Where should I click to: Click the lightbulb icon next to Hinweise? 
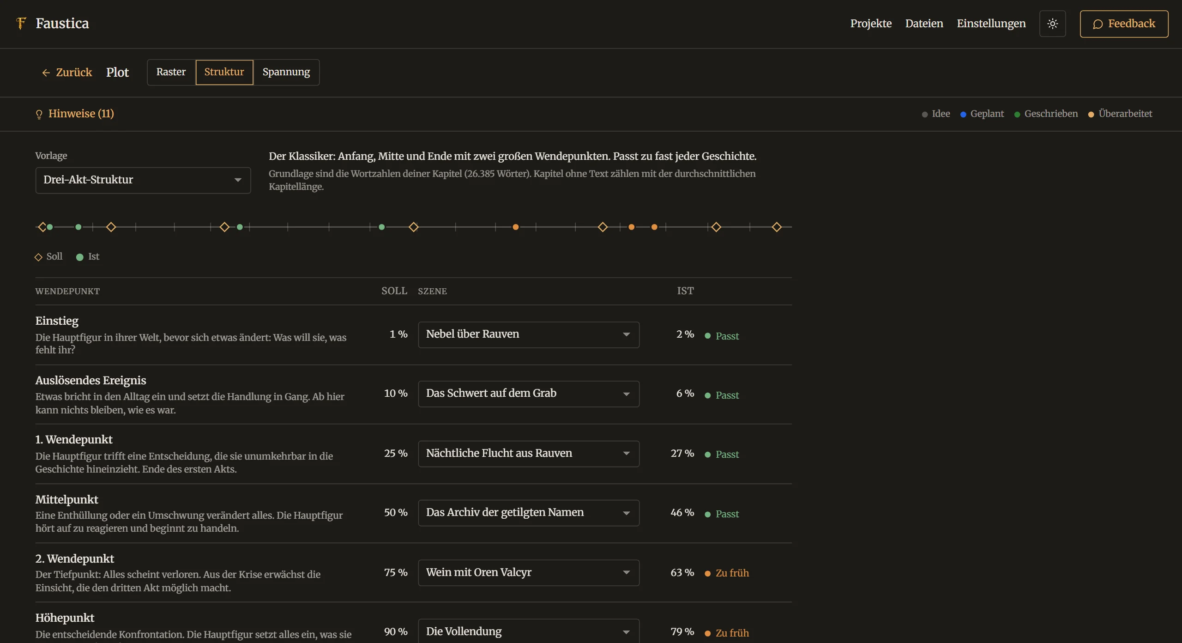39,114
